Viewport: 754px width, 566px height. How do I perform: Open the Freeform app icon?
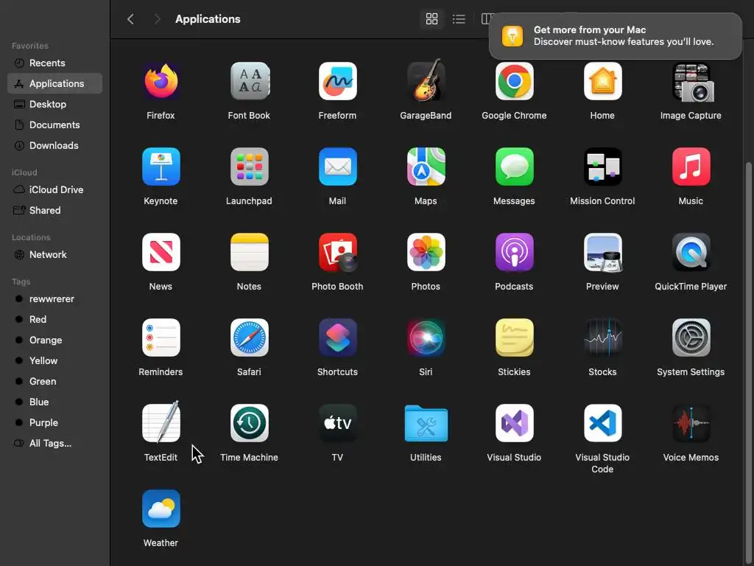tap(337, 81)
